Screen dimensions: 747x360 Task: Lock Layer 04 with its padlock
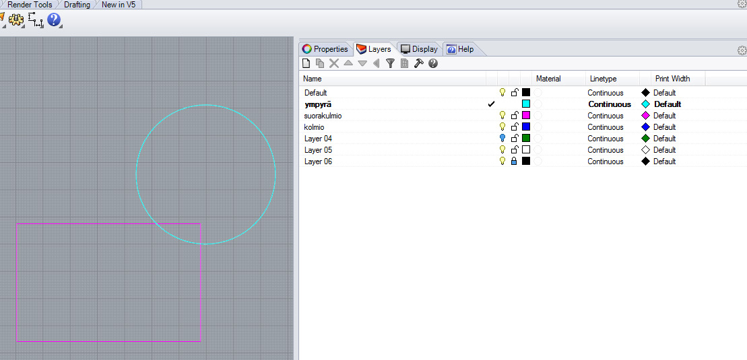pyautogui.click(x=515, y=138)
